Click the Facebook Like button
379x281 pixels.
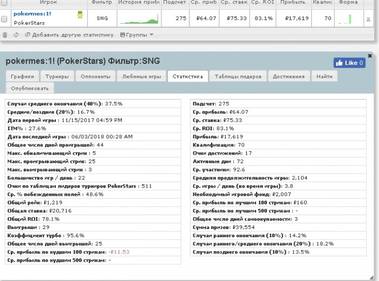[x=349, y=63]
